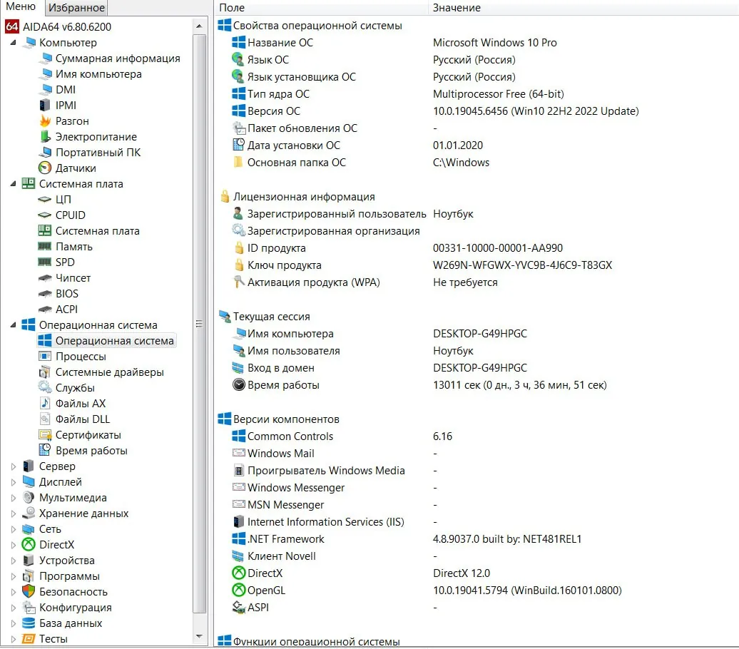Click the folder icon beside Основная папка ОС
The width and height of the screenshot is (739, 649).
(238, 162)
